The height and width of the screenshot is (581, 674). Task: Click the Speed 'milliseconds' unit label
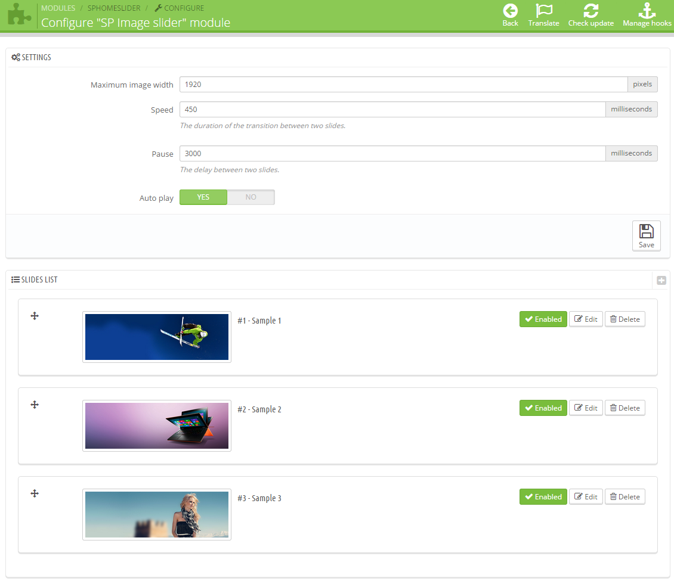(x=632, y=109)
